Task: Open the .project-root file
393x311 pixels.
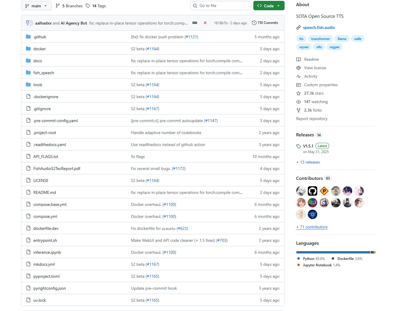Action: pyautogui.click(x=45, y=133)
